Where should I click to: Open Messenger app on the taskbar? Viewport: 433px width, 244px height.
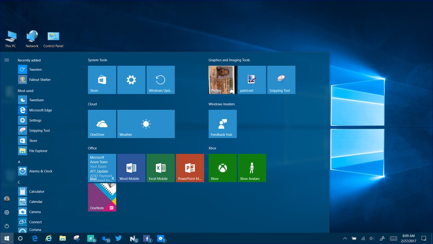161,239
